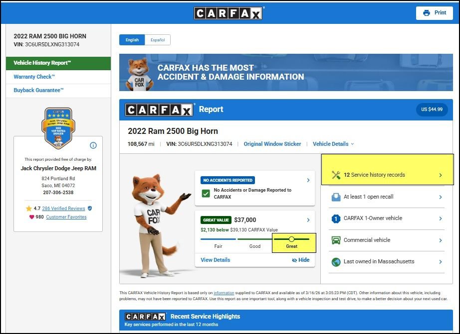Image resolution: width=460 pixels, height=334 pixels.
Task: Click the CARFAX logo in header
Action: 228,13
